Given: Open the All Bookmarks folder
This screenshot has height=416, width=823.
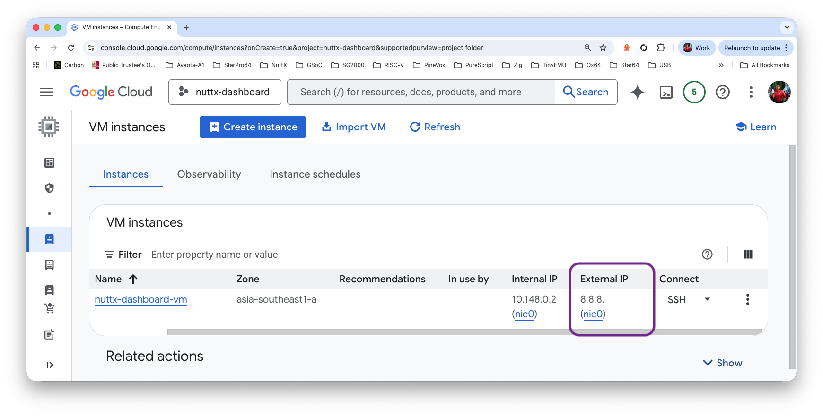Looking at the screenshot, I should (764, 65).
